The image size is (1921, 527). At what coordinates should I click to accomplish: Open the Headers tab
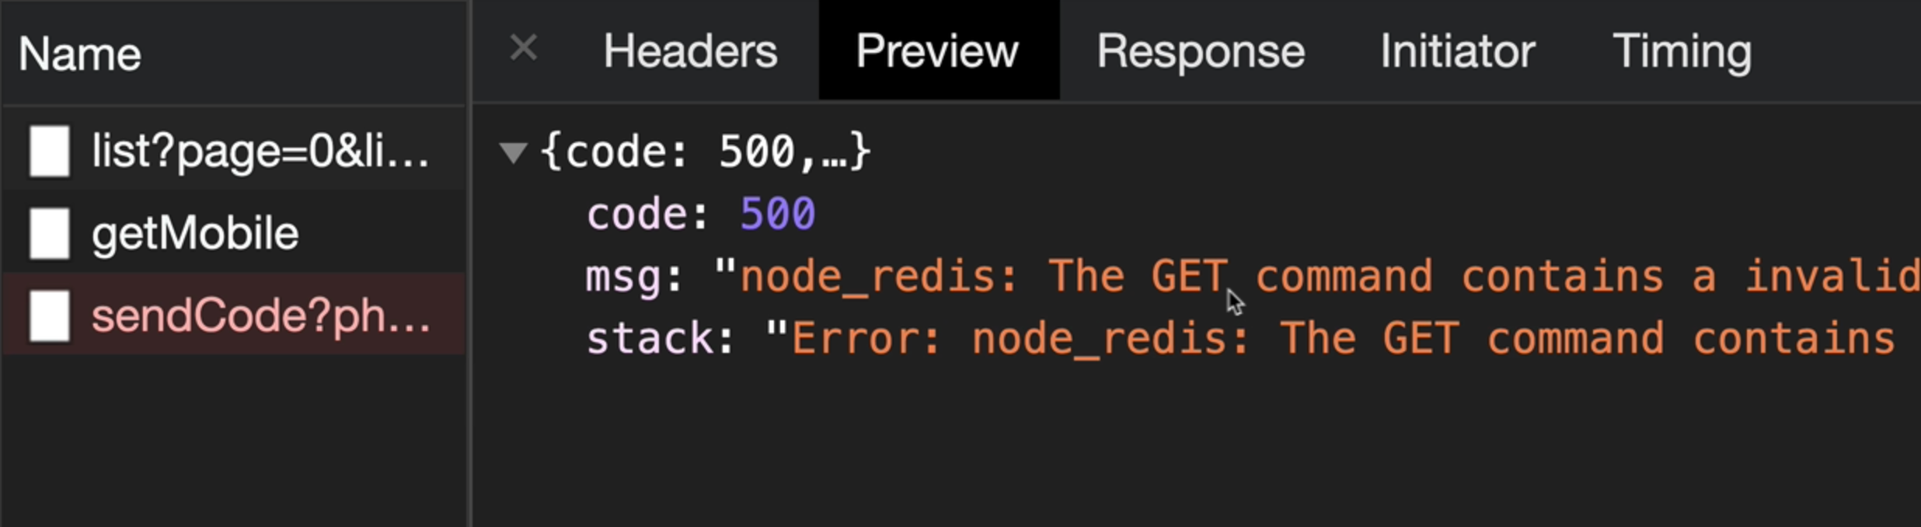(x=690, y=49)
